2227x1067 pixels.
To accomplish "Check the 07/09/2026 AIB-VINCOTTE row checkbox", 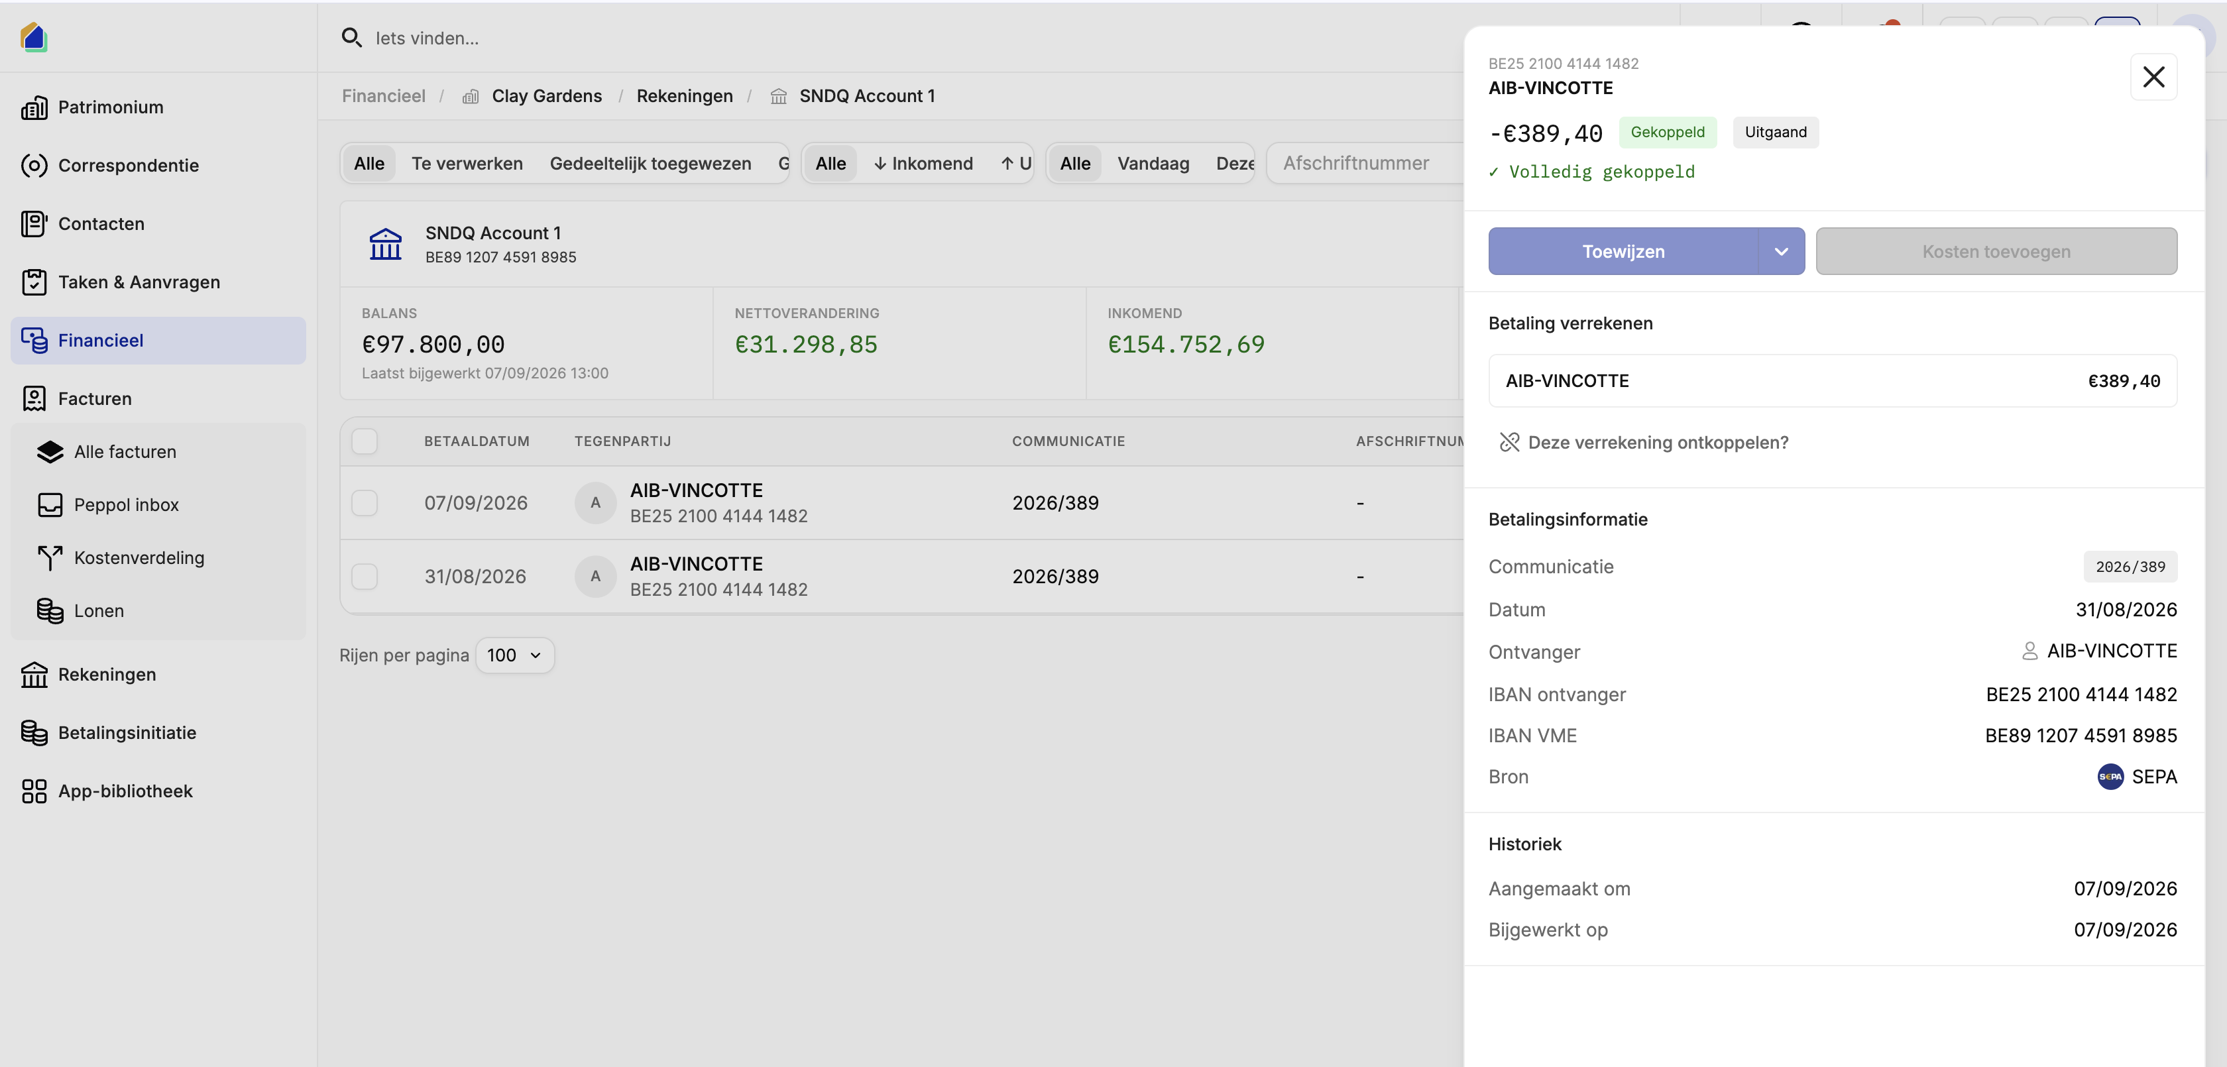I will coord(364,502).
